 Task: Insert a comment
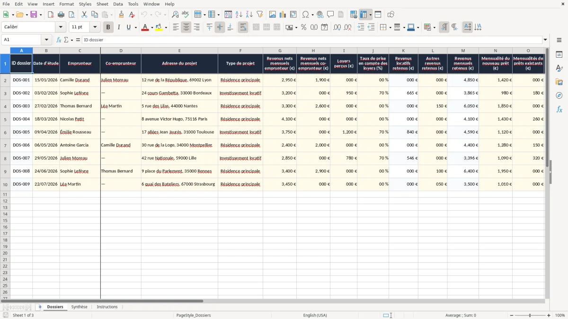click(x=330, y=15)
